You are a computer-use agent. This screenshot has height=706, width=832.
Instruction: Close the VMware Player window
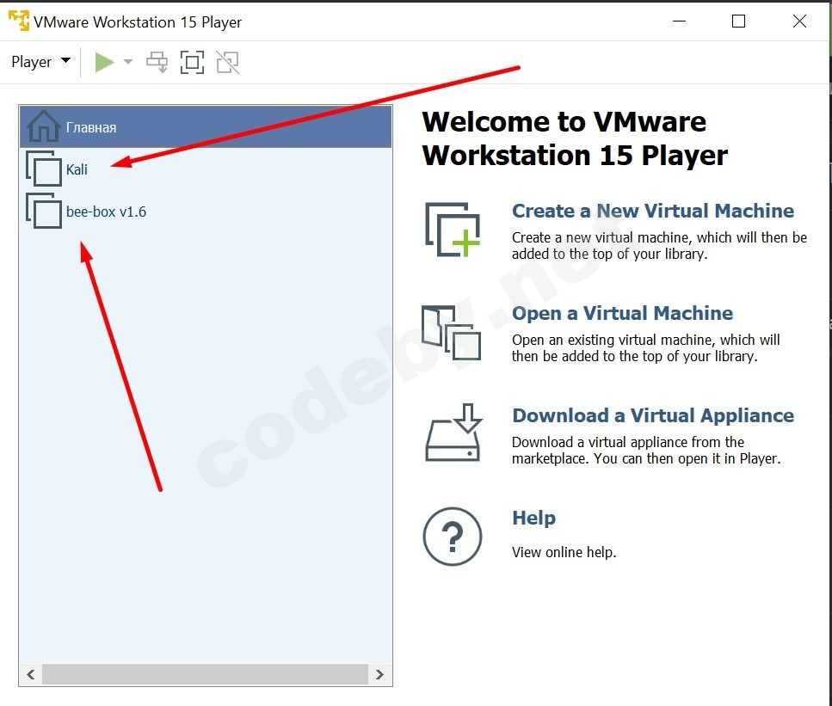pos(799,21)
